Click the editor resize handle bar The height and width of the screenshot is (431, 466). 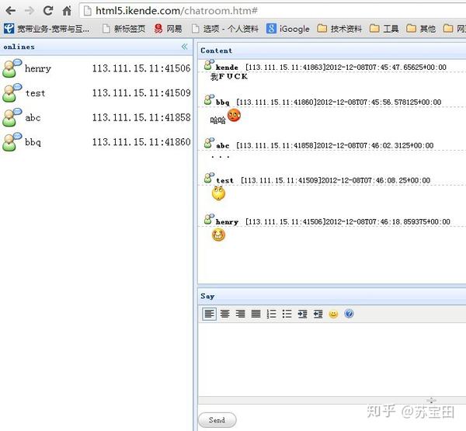[x=332, y=400]
